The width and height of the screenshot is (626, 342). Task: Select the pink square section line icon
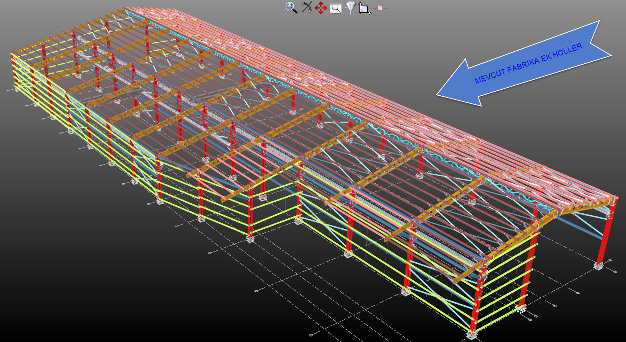click(380, 8)
